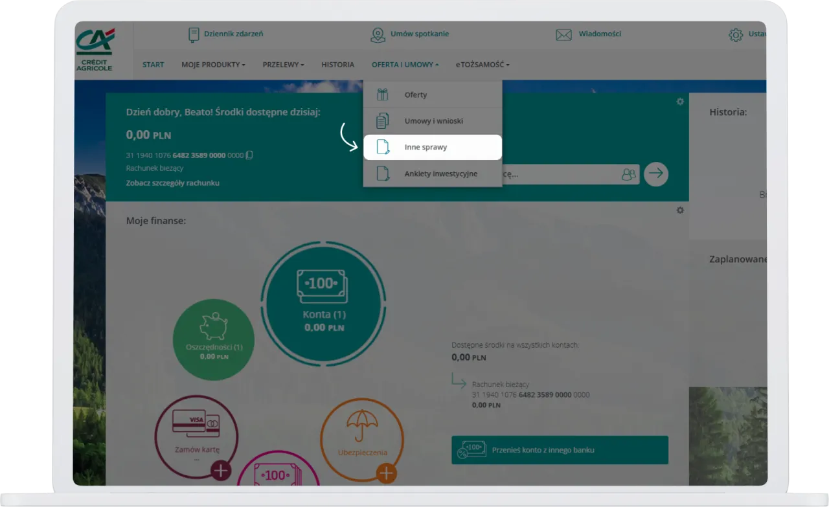Screen dimensions: 829x507
Task: Expand the eTOŻSAMOŚĆ dropdown menu
Action: [482, 65]
